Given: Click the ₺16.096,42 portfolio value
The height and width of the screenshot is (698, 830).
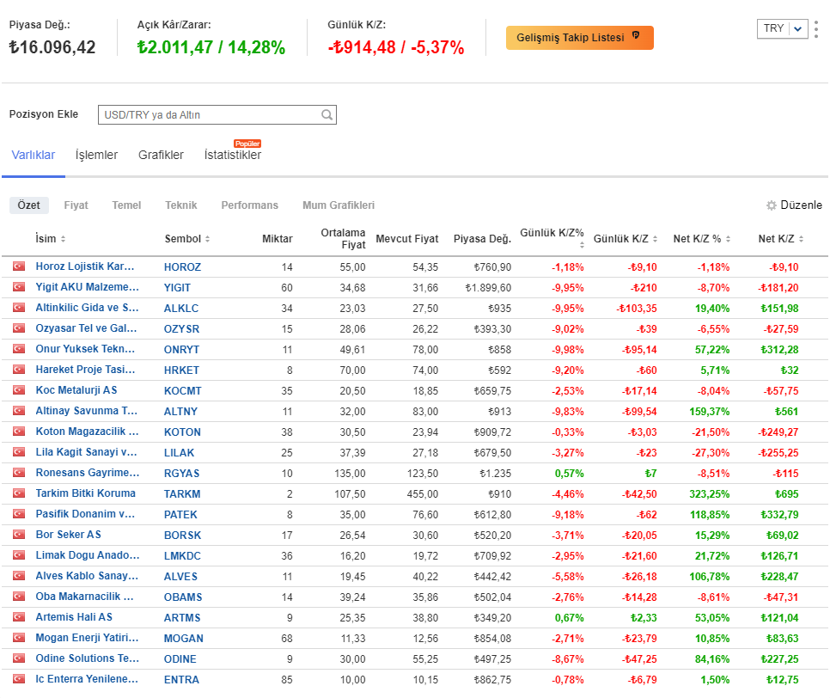Looking at the screenshot, I should 52,47.
